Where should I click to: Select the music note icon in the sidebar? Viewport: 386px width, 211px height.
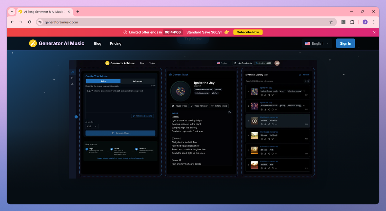pos(72,72)
